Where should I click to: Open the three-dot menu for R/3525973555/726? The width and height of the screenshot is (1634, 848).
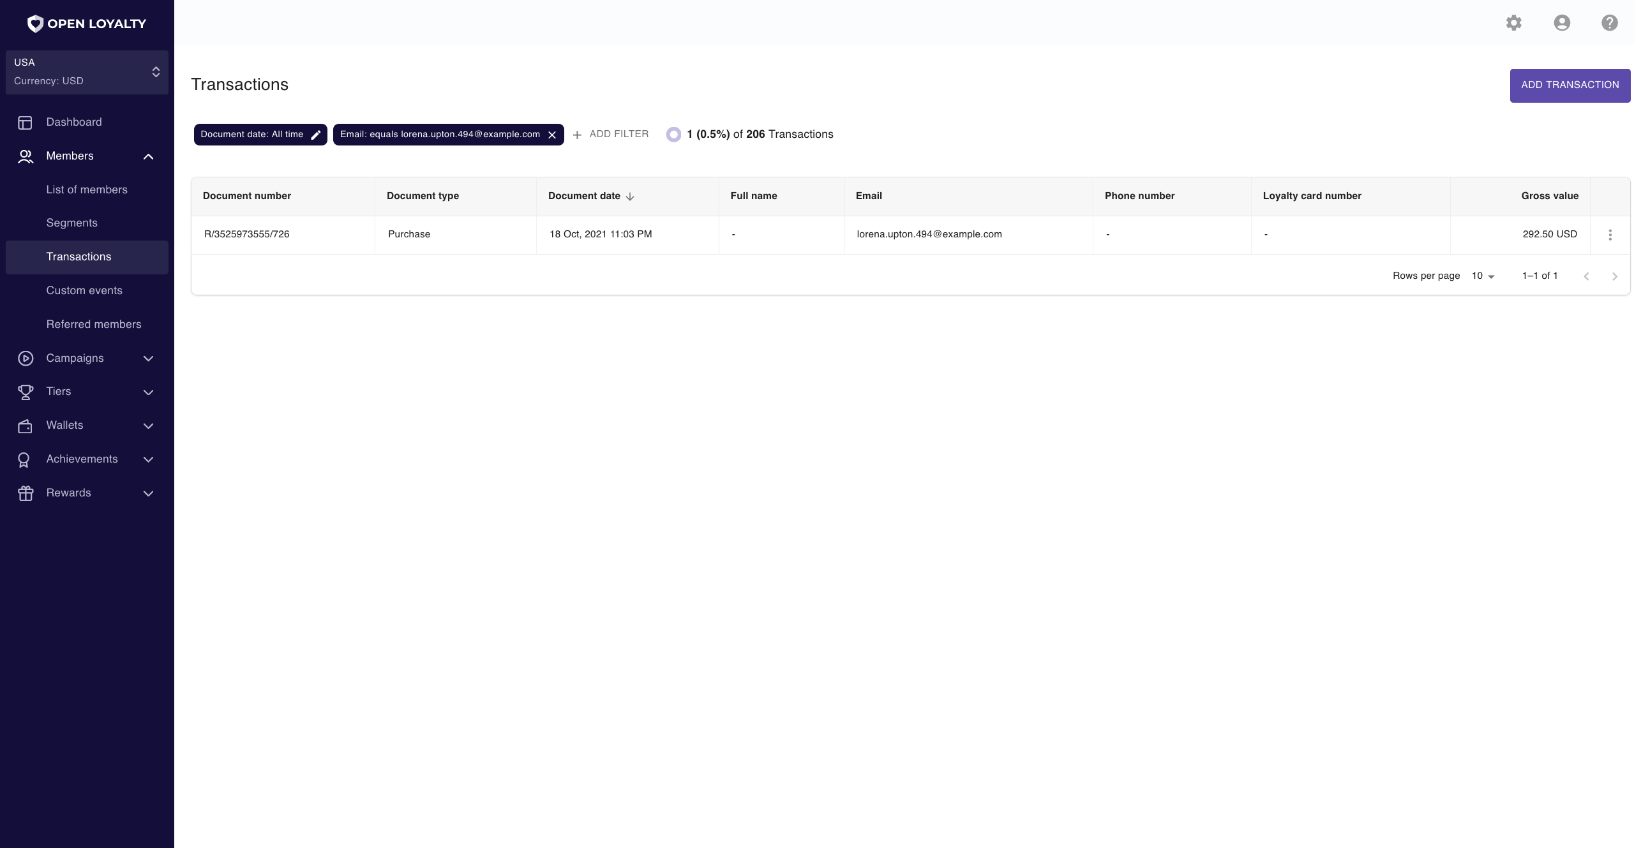(1610, 235)
